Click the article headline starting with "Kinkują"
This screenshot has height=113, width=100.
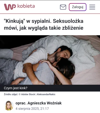pos(43,25)
